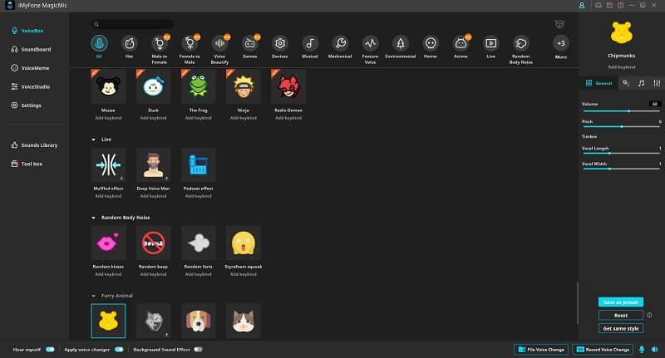Open the user account icon
Viewport: 665px width, 358px height.
[x=582, y=6]
